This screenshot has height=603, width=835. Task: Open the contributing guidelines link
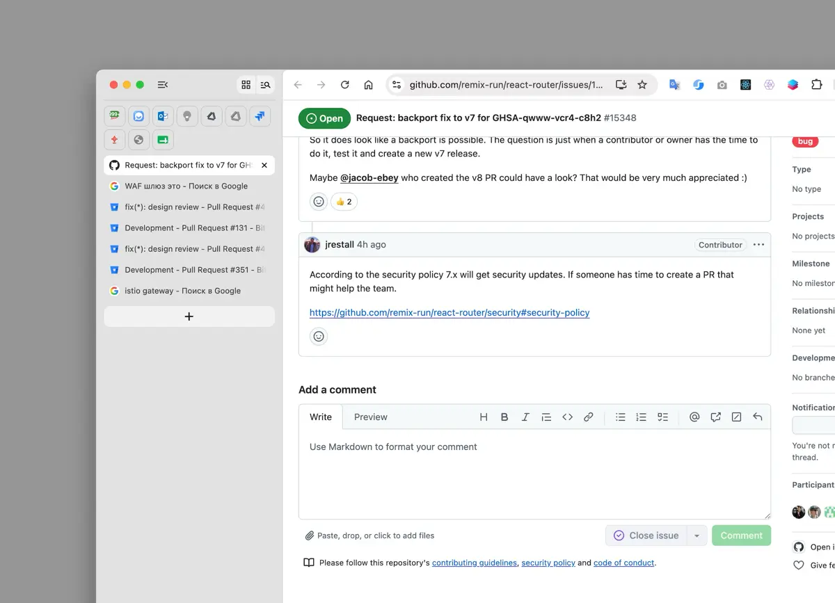[x=475, y=563]
